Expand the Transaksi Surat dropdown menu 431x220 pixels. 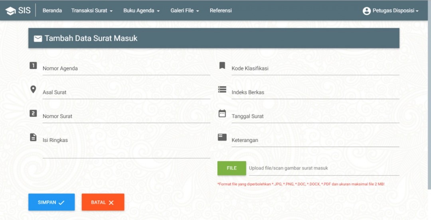[x=92, y=11]
